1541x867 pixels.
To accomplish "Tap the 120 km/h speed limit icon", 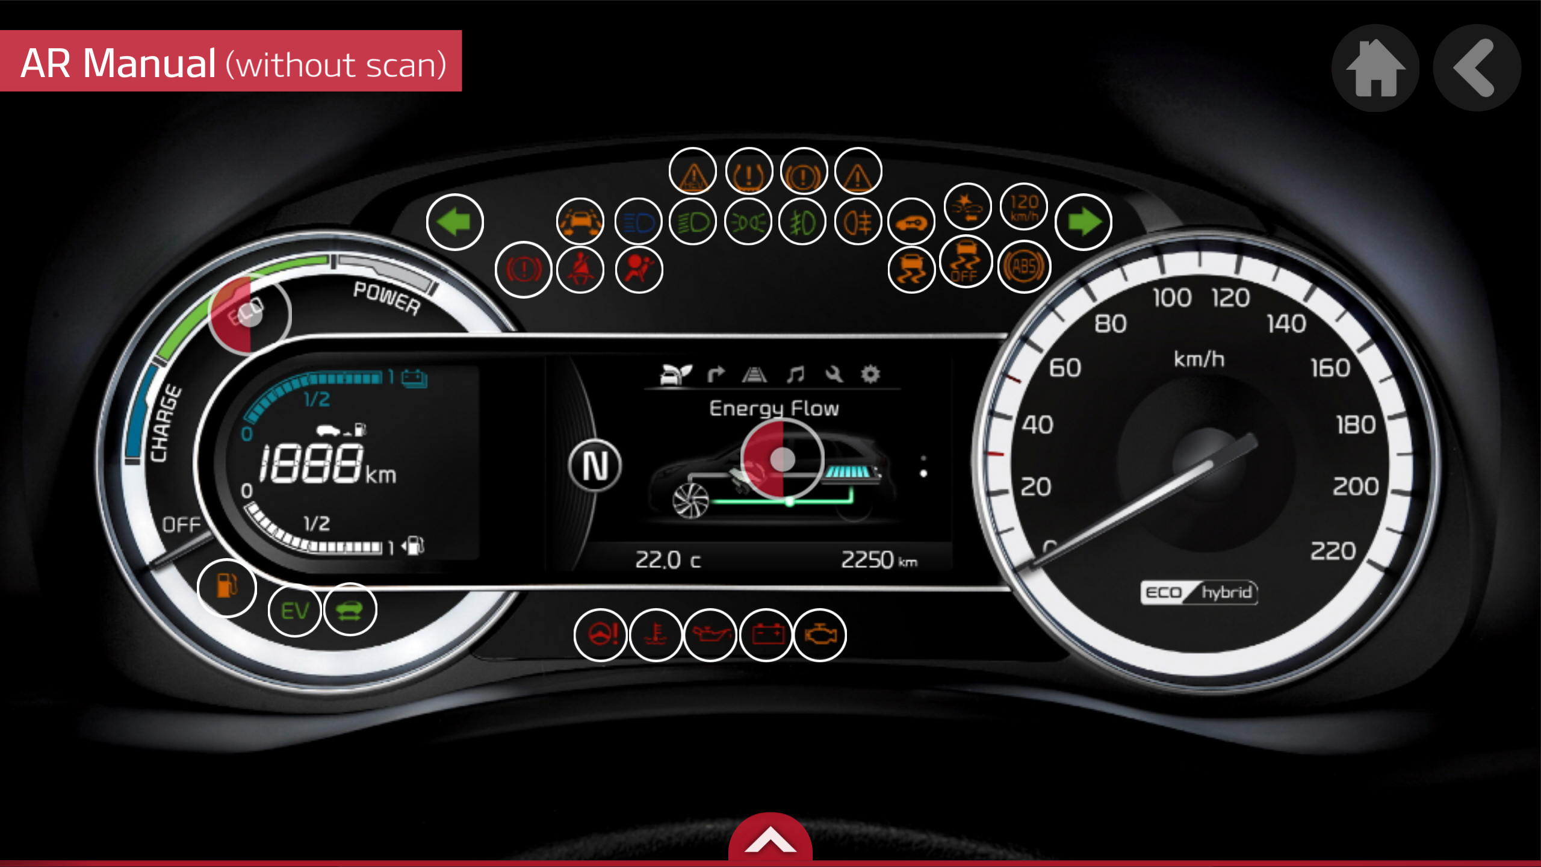I will [1024, 207].
